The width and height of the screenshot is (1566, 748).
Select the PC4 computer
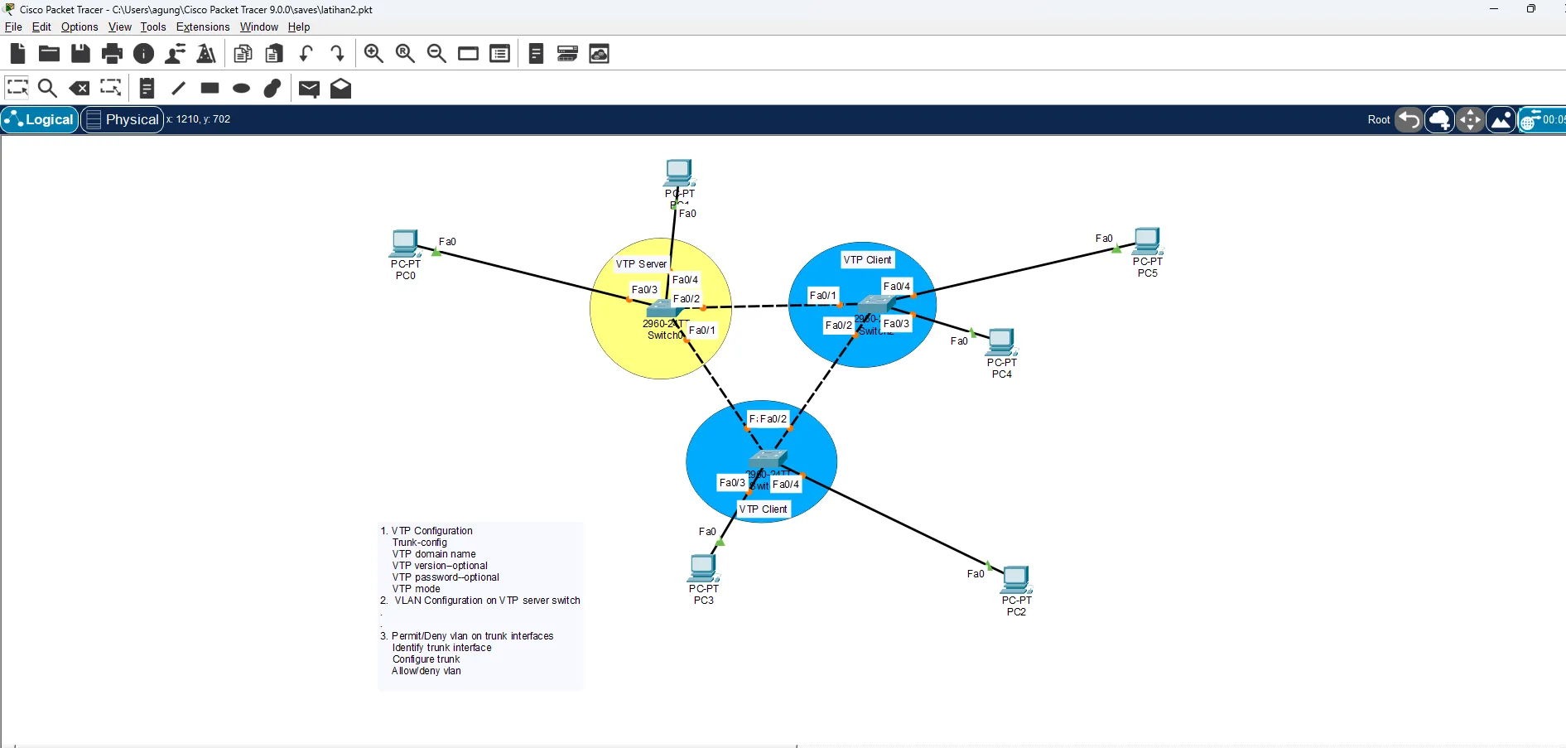1001,343
